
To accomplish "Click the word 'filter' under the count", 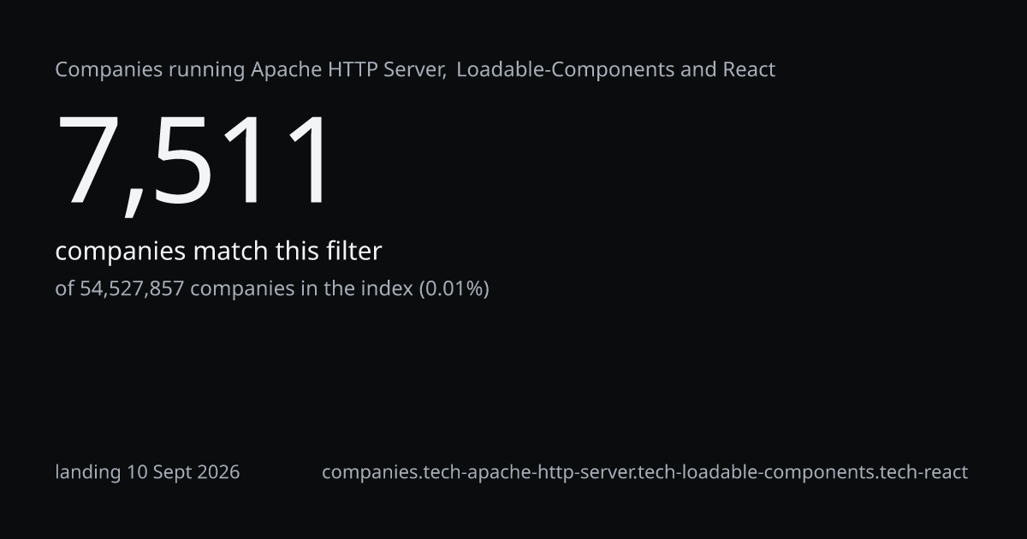I will tap(353, 252).
